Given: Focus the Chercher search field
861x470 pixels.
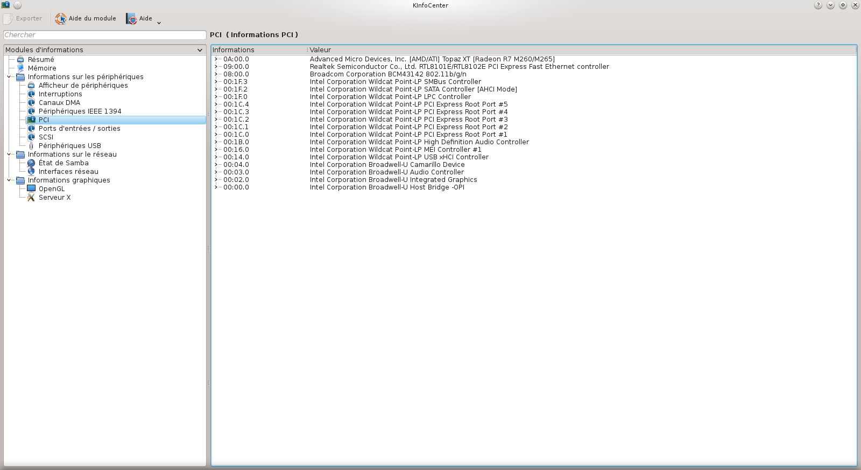Looking at the screenshot, I should pos(105,35).
